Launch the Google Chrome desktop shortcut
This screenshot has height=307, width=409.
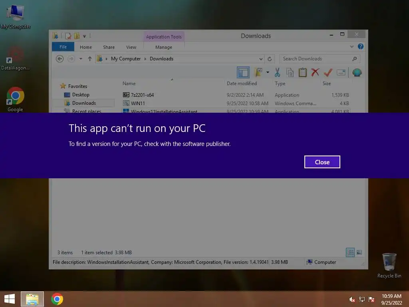[x=16, y=100]
